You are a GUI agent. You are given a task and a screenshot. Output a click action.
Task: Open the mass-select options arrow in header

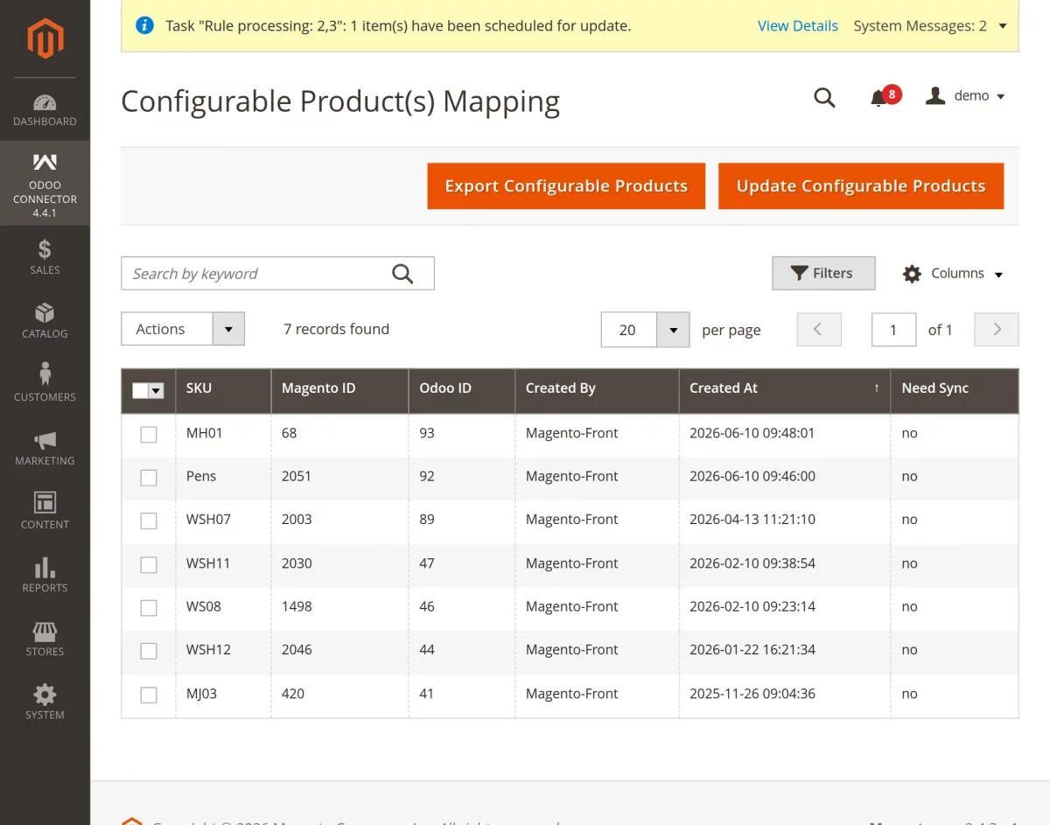coord(157,391)
